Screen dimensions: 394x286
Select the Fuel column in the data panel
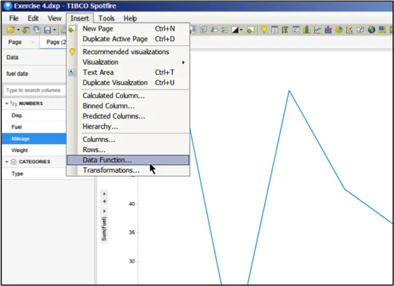point(34,127)
